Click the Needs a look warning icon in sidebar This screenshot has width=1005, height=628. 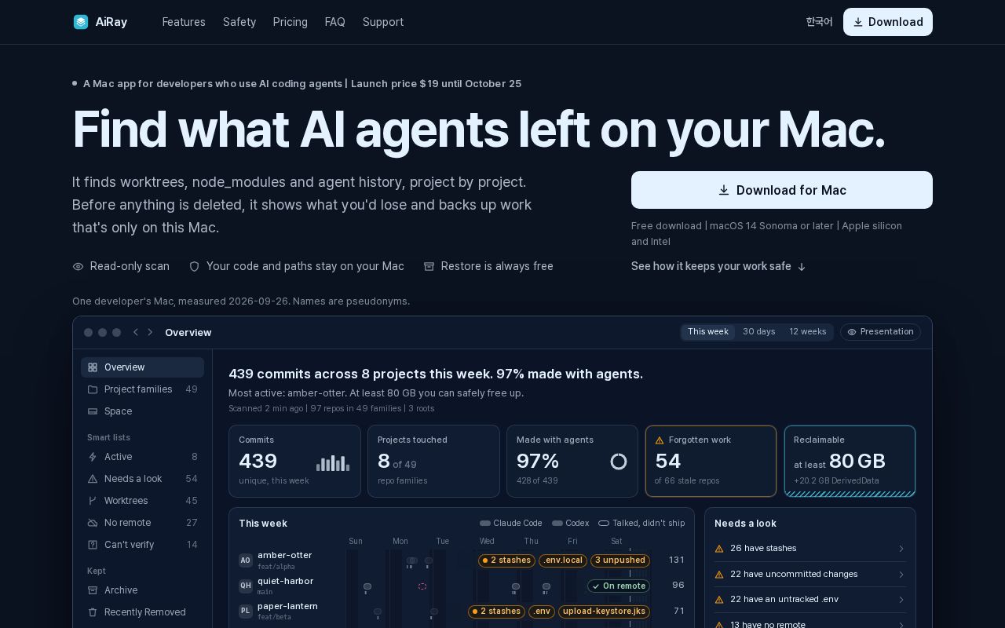click(93, 479)
